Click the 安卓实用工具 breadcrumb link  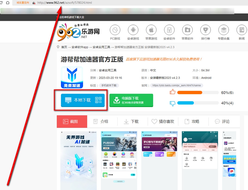pos(101,47)
